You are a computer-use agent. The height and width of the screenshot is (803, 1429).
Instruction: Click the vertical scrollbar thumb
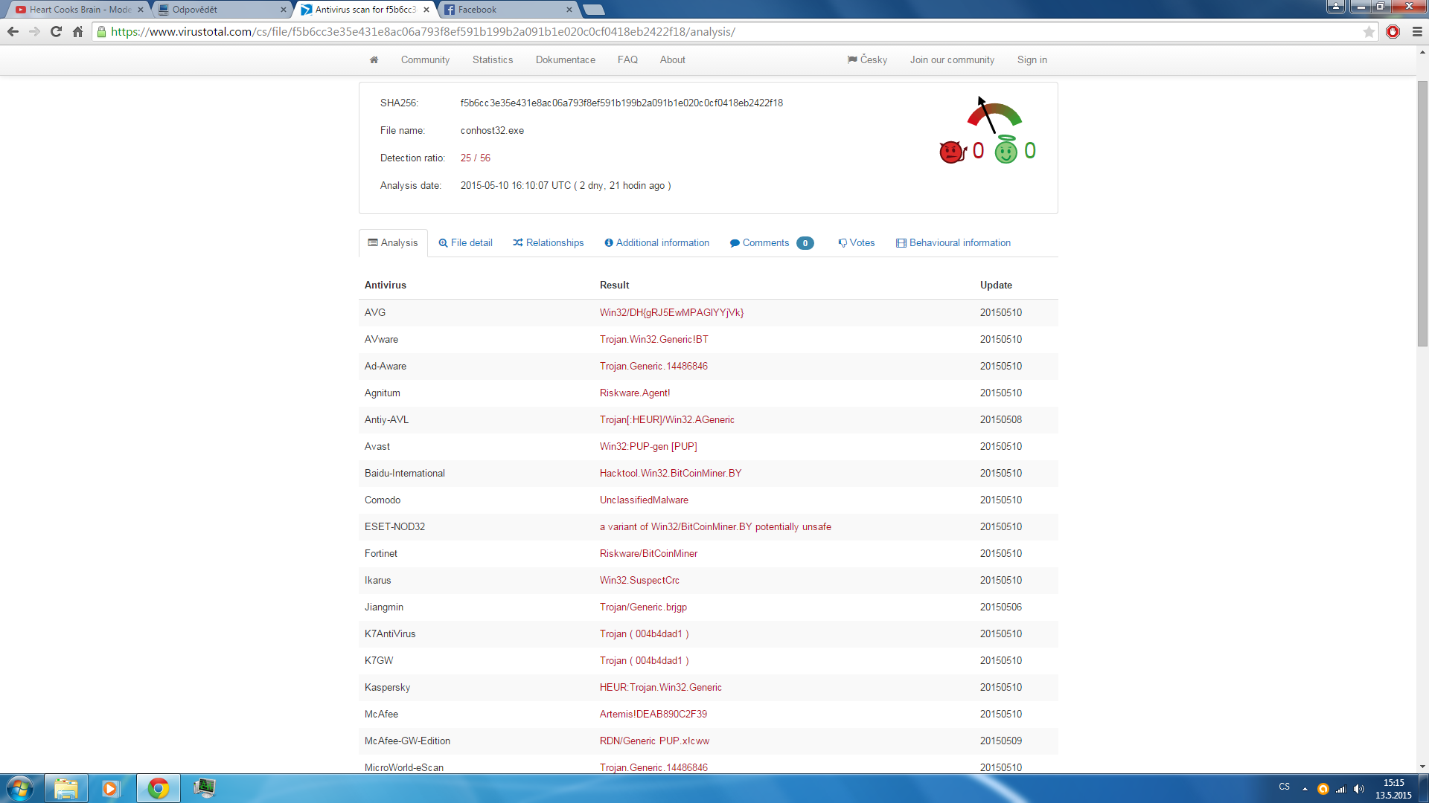point(1422,213)
